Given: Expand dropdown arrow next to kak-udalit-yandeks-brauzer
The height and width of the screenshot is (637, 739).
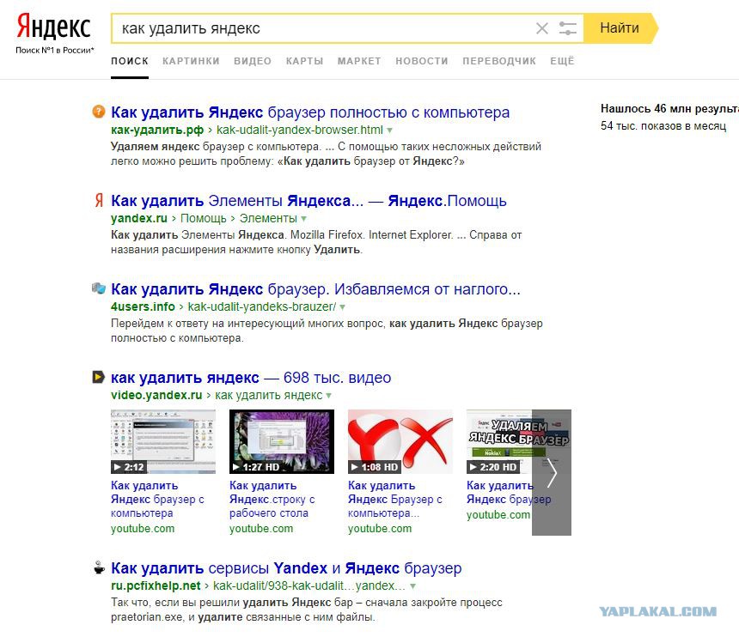Looking at the screenshot, I should point(343,307).
